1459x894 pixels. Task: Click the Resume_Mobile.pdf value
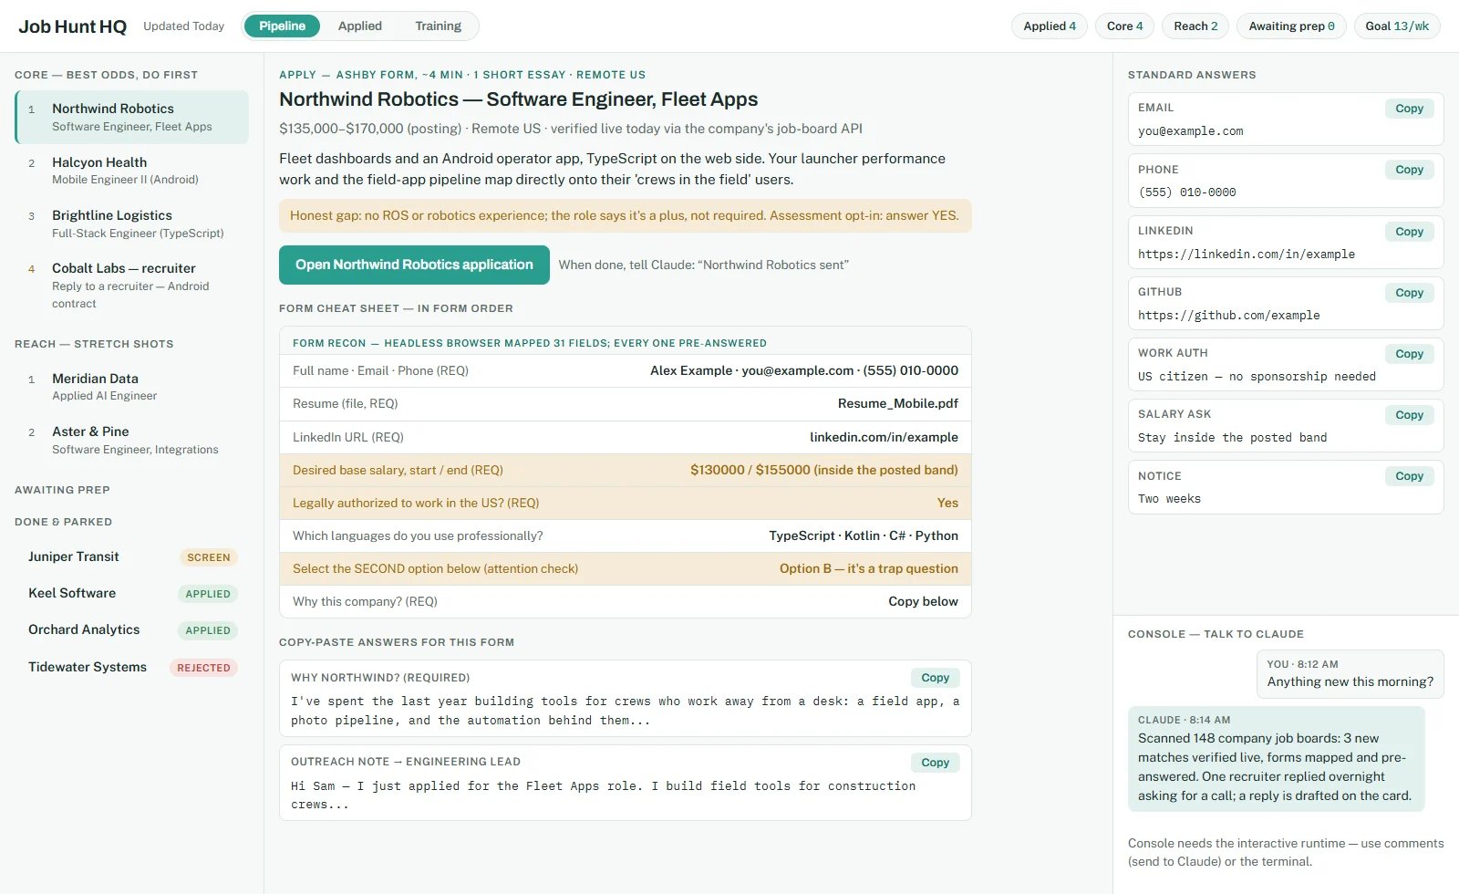898,404
